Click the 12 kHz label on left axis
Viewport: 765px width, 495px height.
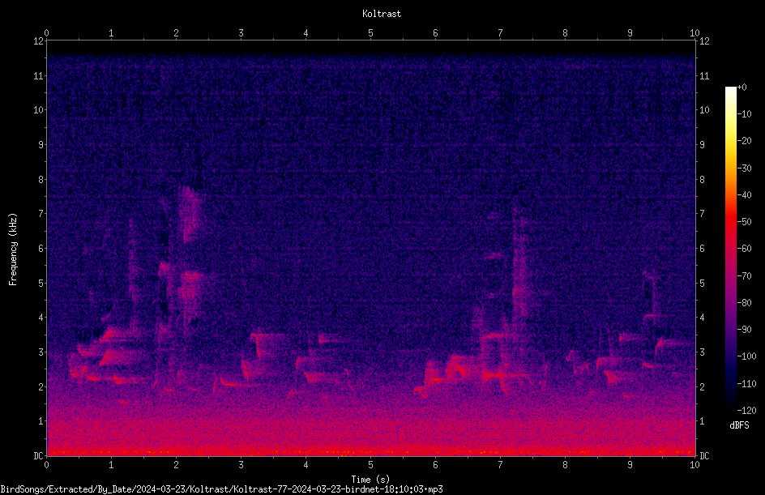39,41
